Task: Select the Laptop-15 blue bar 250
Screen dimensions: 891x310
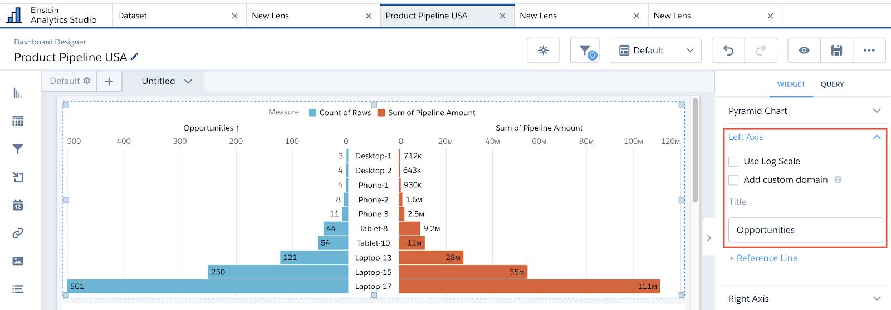Action: pos(278,272)
